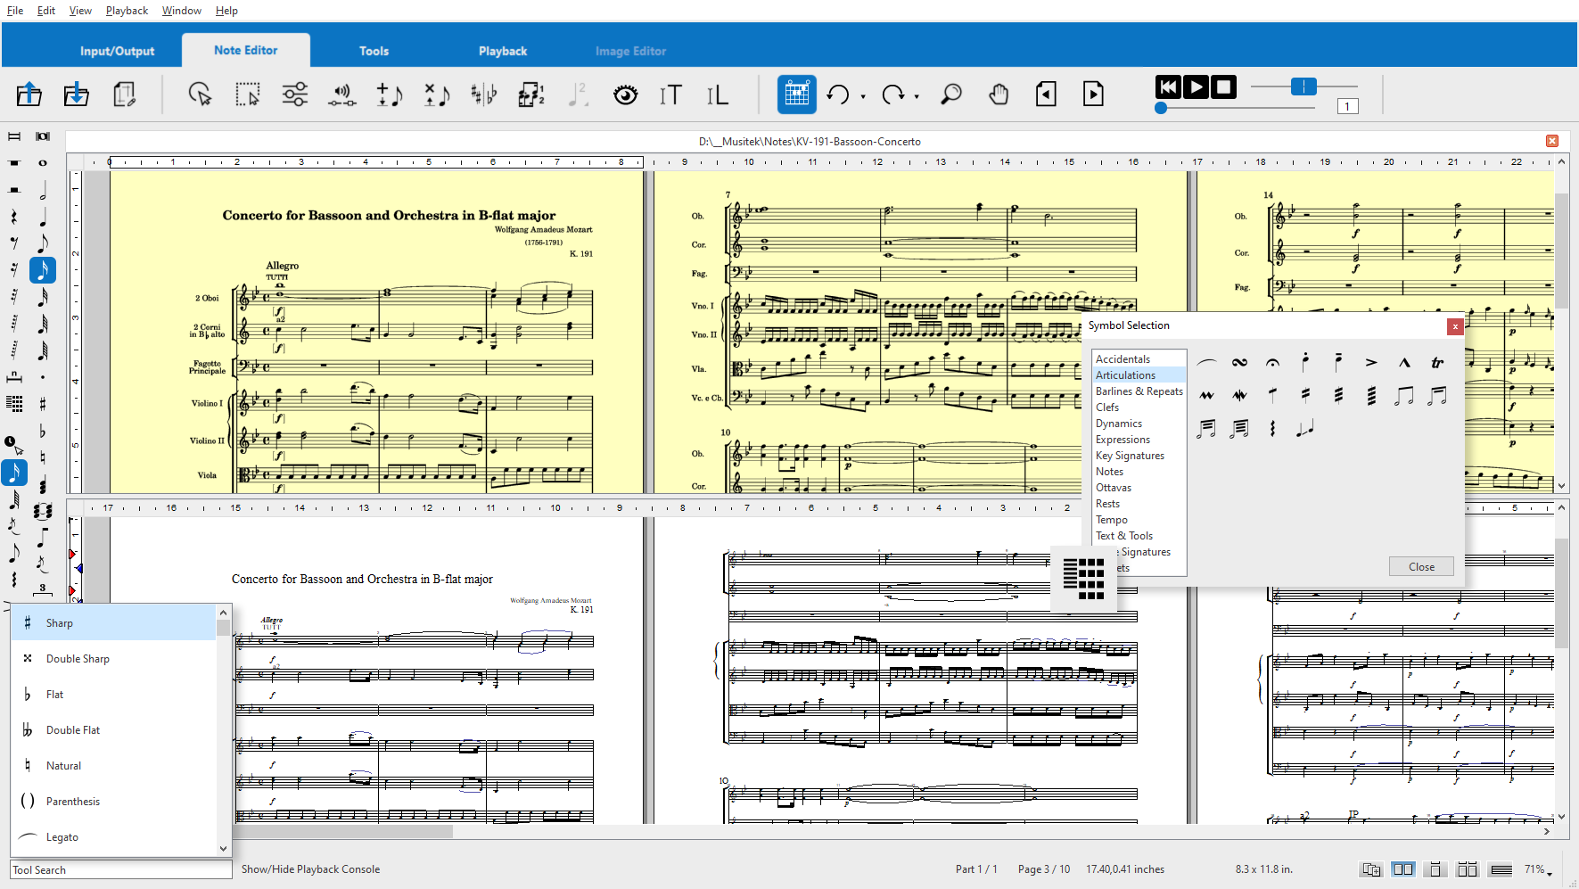Screen dimensions: 1579x889
Task: Select the rectangular marquee selection tool
Action: [x=247, y=94]
